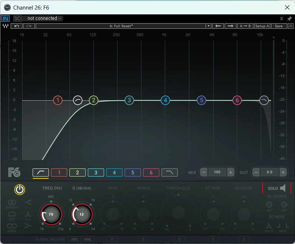Toggle the IN bypass button
The width and height of the screenshot is (295, 244).
tap(6, 18)
